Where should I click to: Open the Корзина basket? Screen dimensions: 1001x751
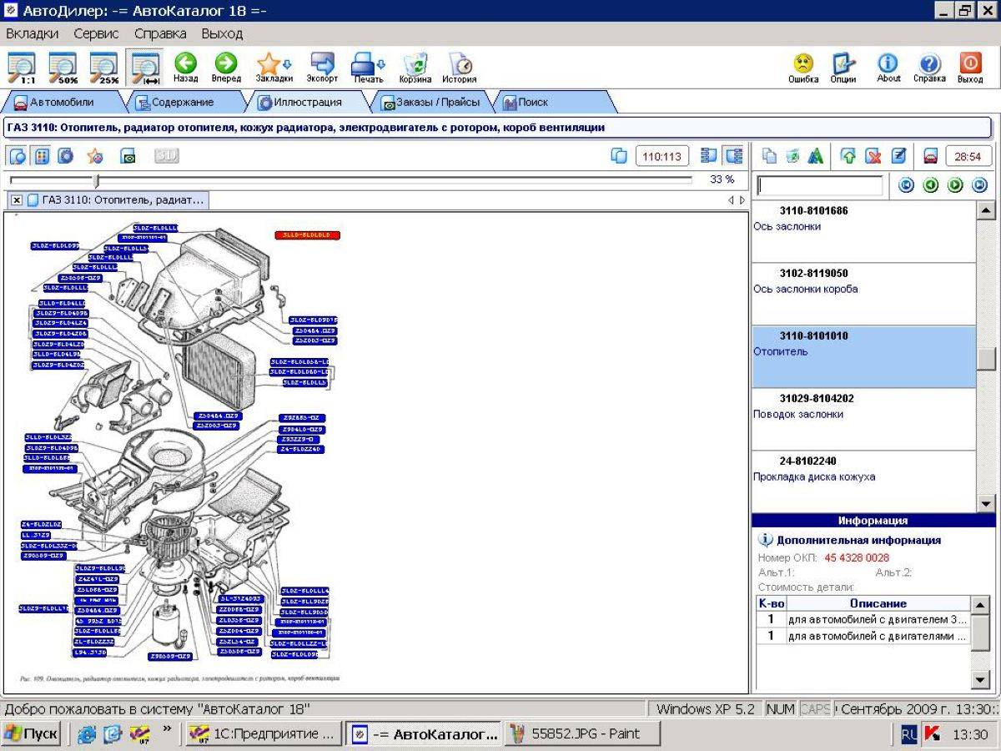415,67
